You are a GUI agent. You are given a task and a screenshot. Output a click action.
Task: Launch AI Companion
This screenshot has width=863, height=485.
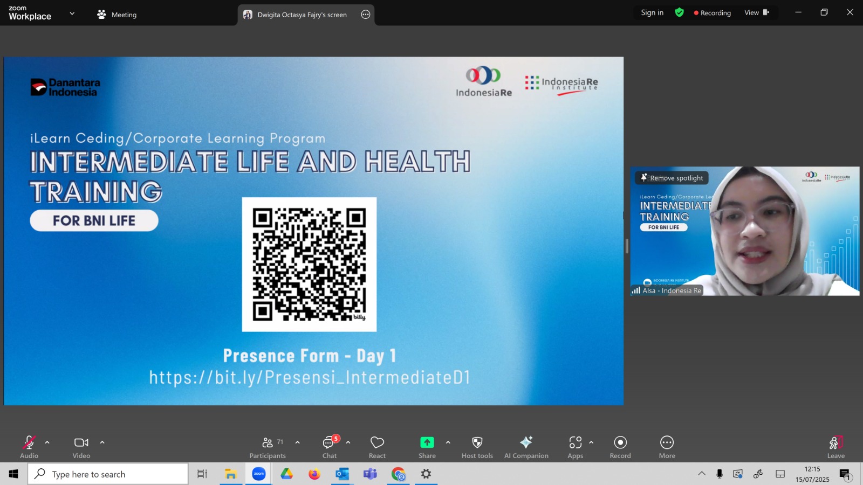(x=526, y=447)
